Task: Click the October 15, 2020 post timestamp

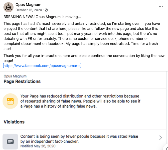Action: pyautogui.click(x=29, y=10)
